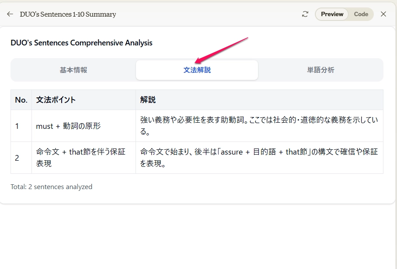397x269 pixels.
Task: Click row number 2 cell
Action: [21, 158]
